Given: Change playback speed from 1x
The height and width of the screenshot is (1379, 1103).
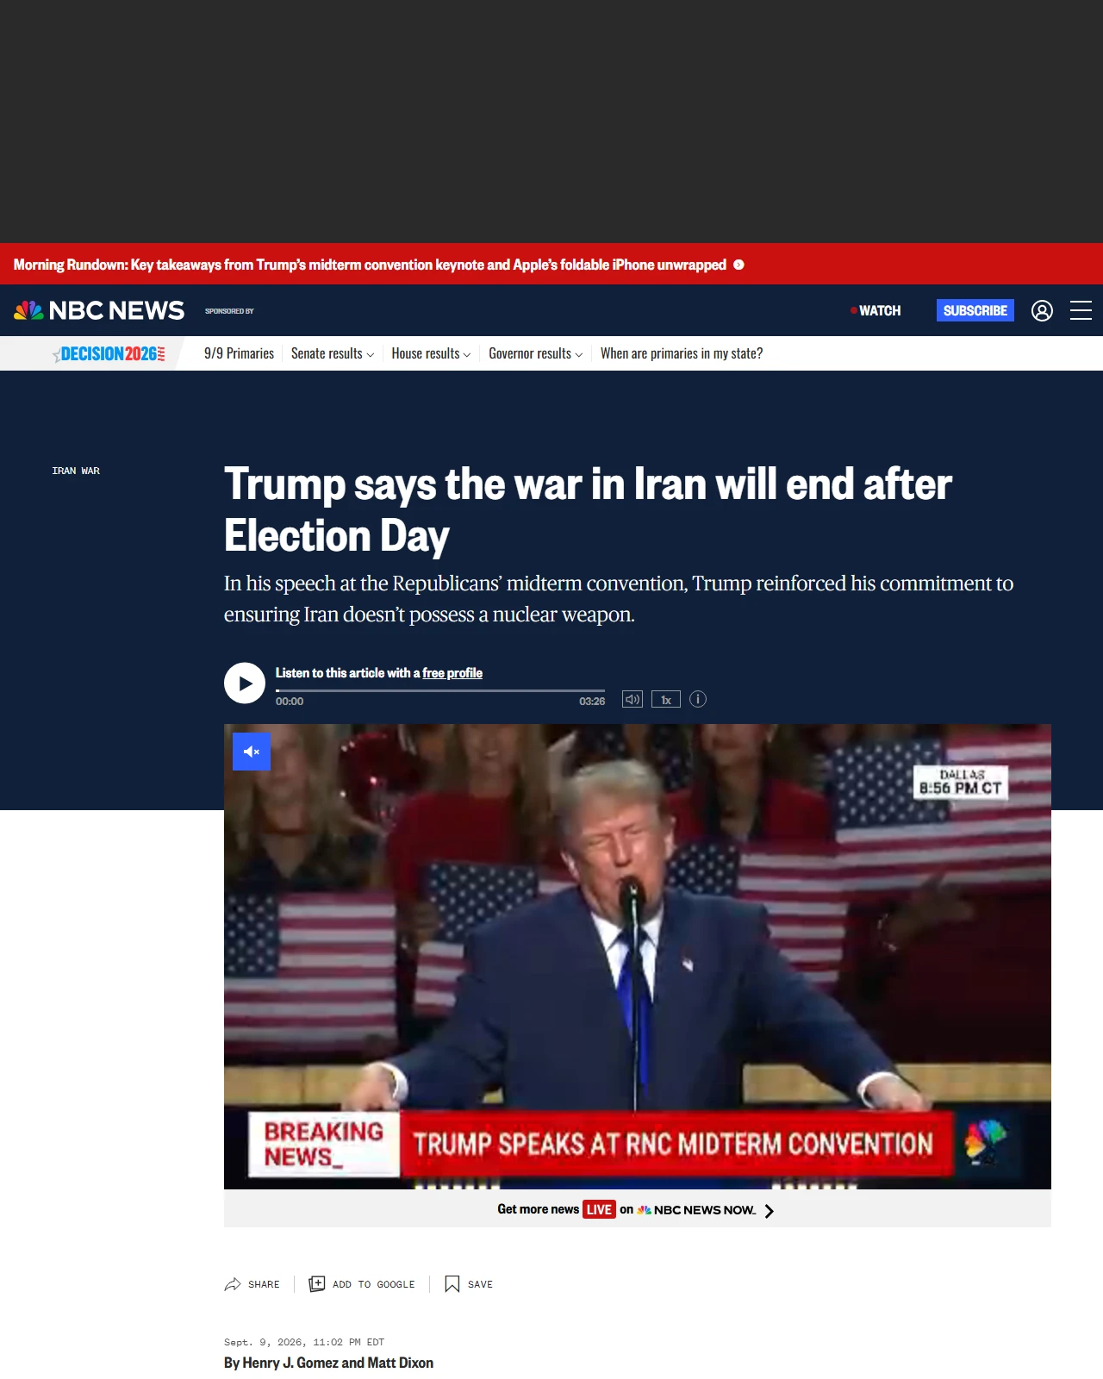Looking at the screenshot, I should (666, 699).
